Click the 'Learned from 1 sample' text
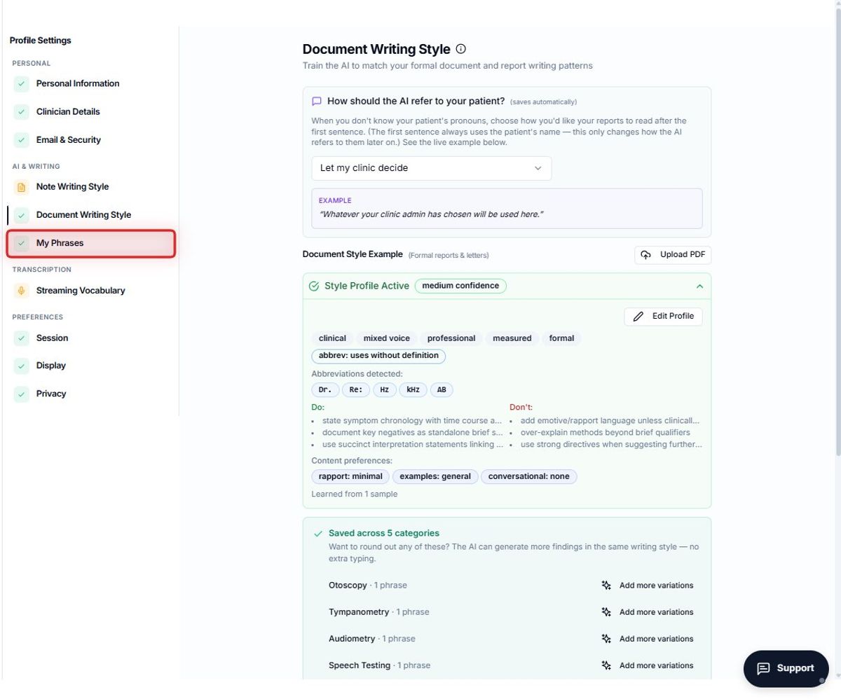The width and height of the screenshot is (841, 699). [x=355, y=494]
